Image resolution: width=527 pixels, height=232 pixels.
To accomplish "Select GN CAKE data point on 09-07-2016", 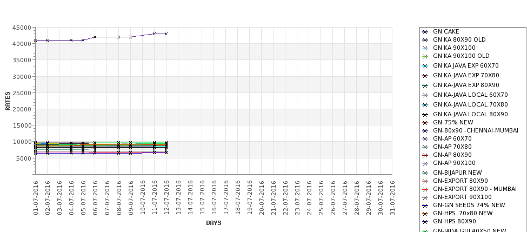I will click(x=130, y=37).
